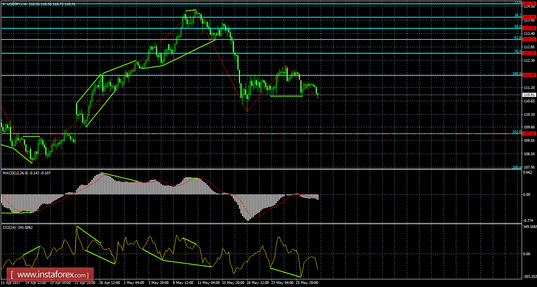Open the www.instaforex.com watermark link
537x287 pixels.
point(51,275)
